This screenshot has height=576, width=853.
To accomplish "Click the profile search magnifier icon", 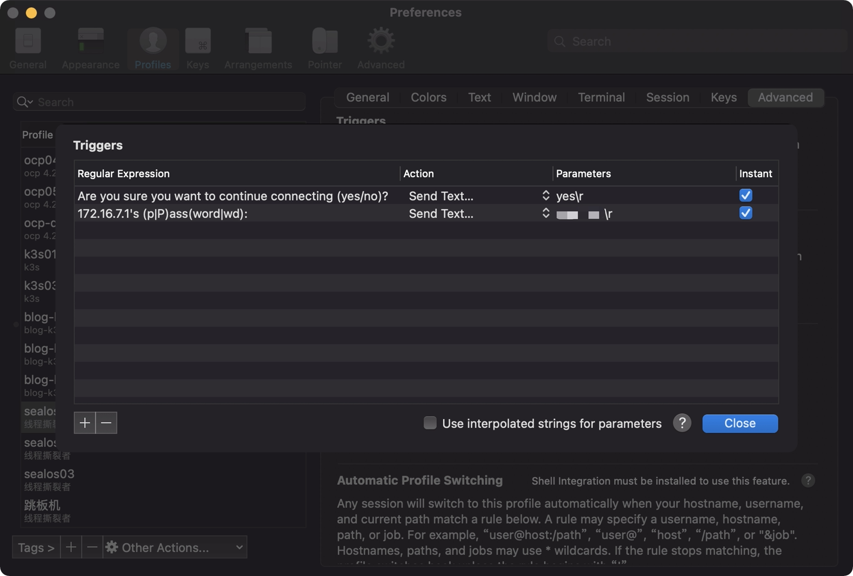I will 24,102.
